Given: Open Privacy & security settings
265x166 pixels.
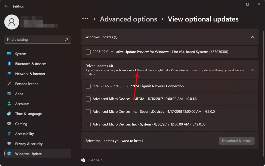Looking at the screenshot, I should coord(28,144).
